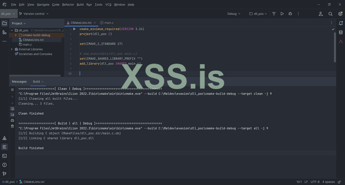Toggle soft-wrap in build output
345x185 pixels.
click(x=12, y=109)
